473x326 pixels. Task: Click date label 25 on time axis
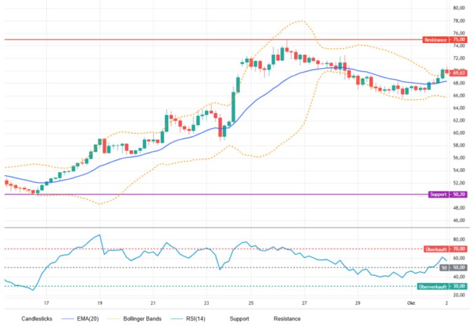(251, 303)
